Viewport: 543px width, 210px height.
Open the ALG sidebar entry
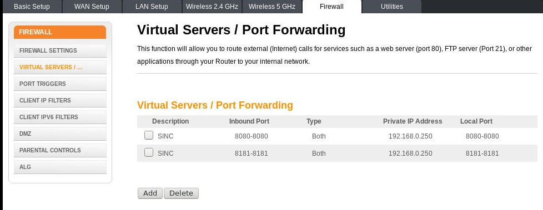(x=60, y=167)
